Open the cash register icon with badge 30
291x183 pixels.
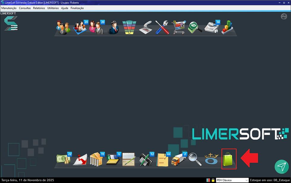(212, 27)
